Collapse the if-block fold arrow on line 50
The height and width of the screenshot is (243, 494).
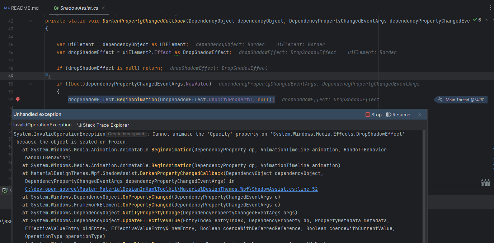click(x=30, y=83)
